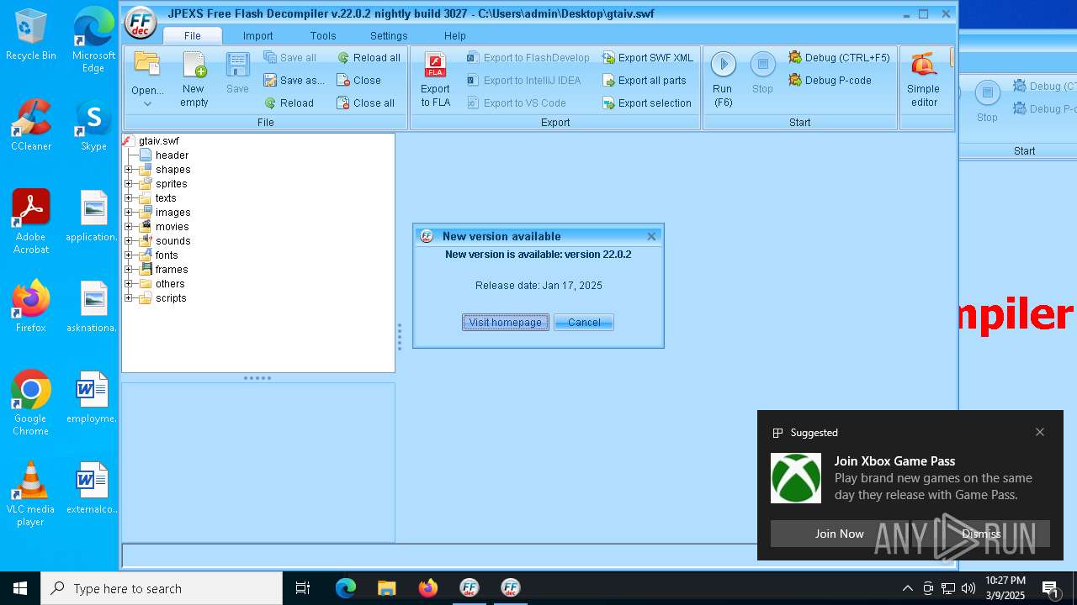Open Adobe Acrobat desktop shortcut

(x=31, y=222)
